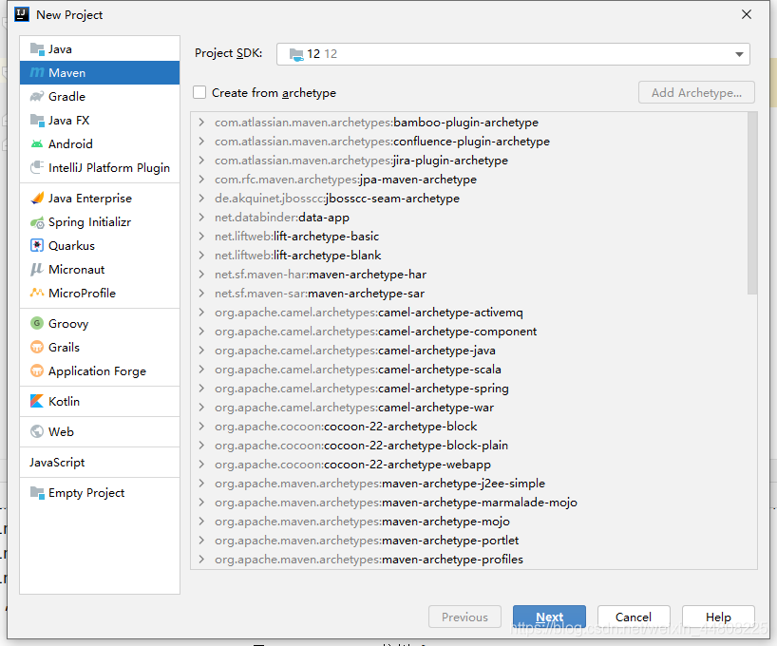Click the Previous button
This screenshot has width=777, height=646.
click(x=464, y=617)
